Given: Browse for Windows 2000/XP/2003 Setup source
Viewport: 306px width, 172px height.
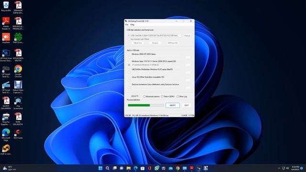Looking at the screenshot, I should 188,57.
